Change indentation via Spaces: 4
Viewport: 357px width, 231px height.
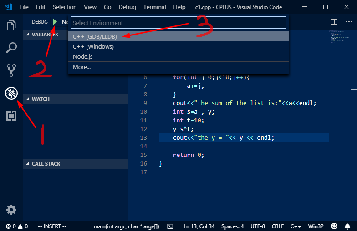point(232,226)
